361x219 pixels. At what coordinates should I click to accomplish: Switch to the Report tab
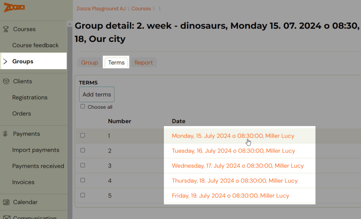(x=144, y=63)
